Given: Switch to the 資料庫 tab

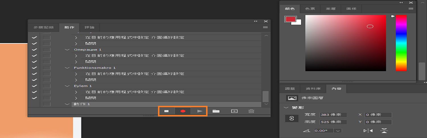Looking at the screenshot, I should [313, 89].
